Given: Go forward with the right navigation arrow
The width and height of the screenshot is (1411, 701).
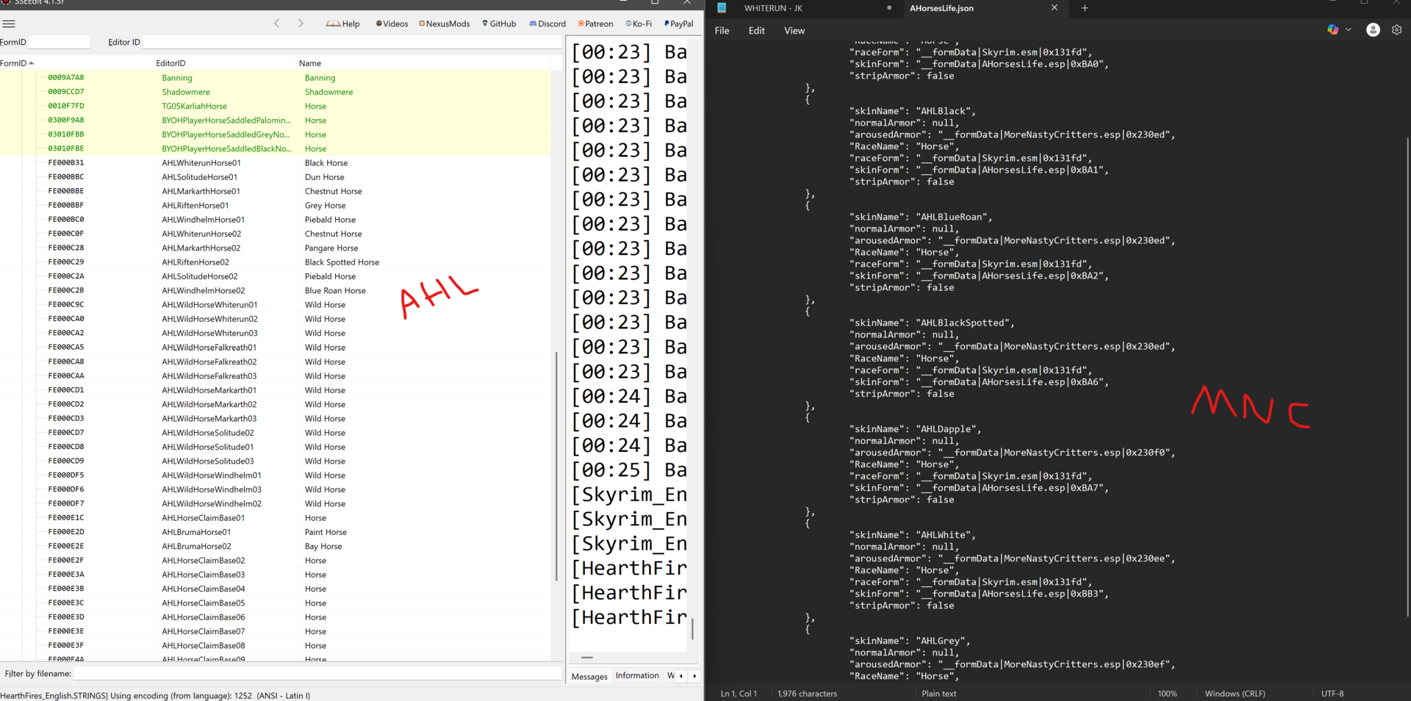Looking at the screenshot, I should pos(301,24).
